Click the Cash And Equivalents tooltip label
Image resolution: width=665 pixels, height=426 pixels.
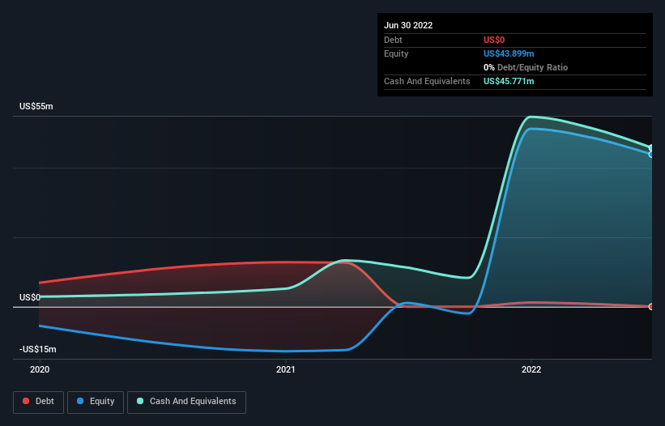click(x=427, y=81)
